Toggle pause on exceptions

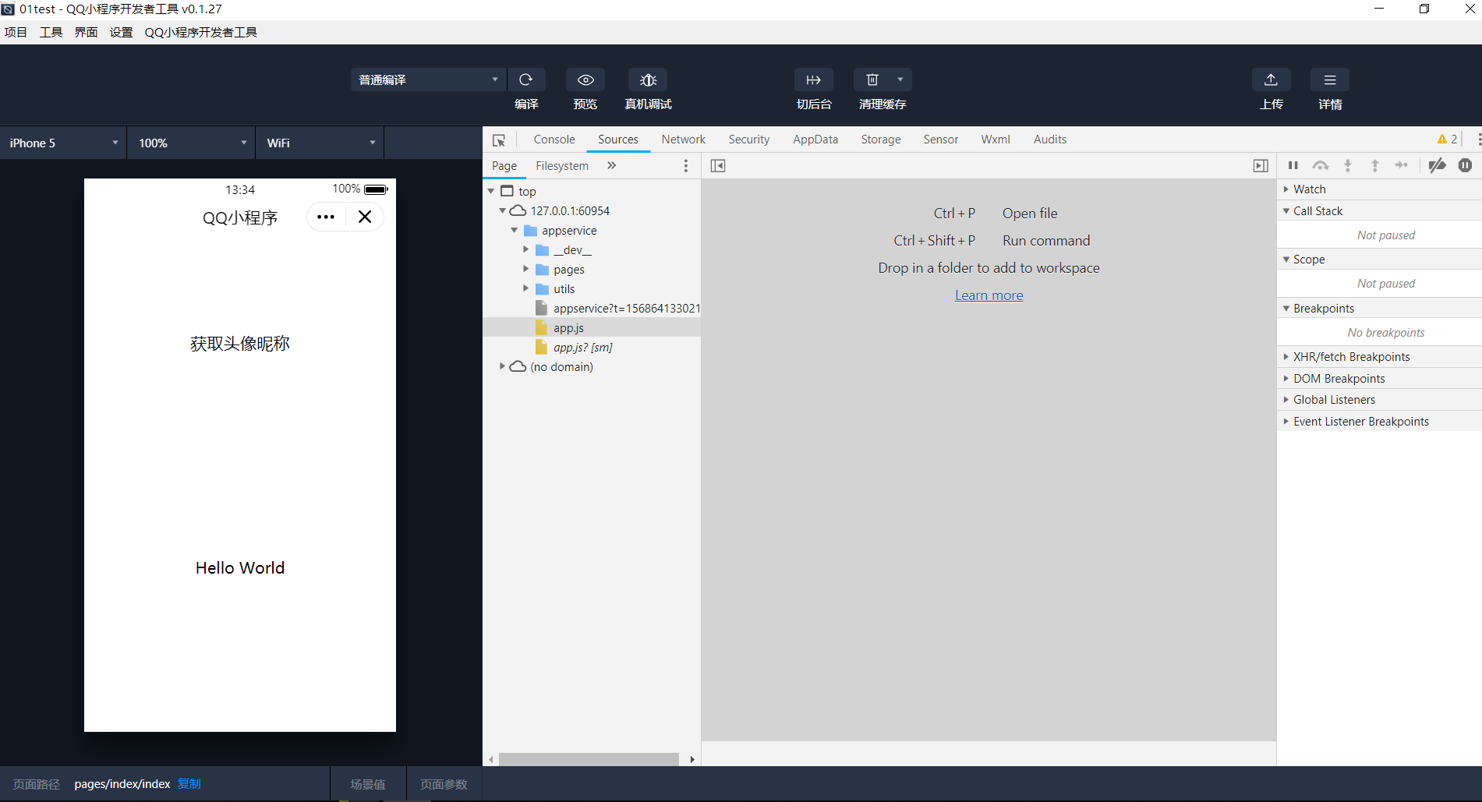[1466, 165]
